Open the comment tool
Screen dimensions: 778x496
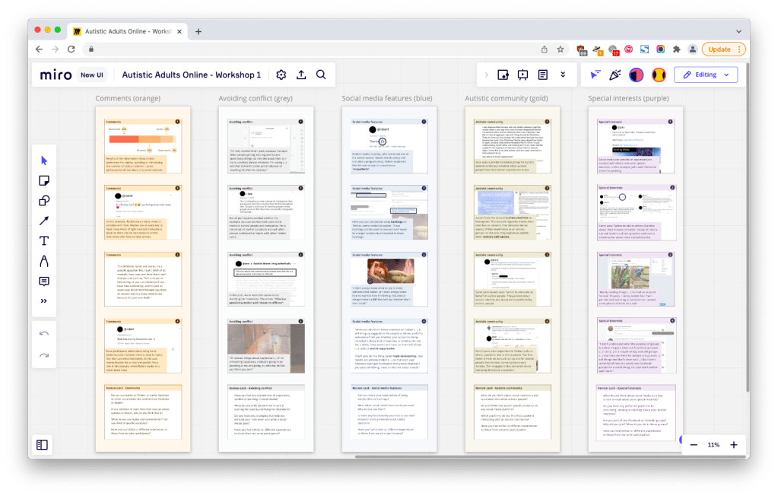tap(44, 281)
